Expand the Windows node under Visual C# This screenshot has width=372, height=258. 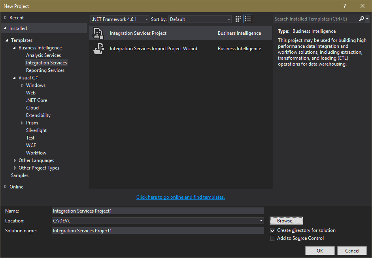tap(23, 85)
